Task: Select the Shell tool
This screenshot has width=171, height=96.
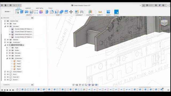Action: point(57,12)
